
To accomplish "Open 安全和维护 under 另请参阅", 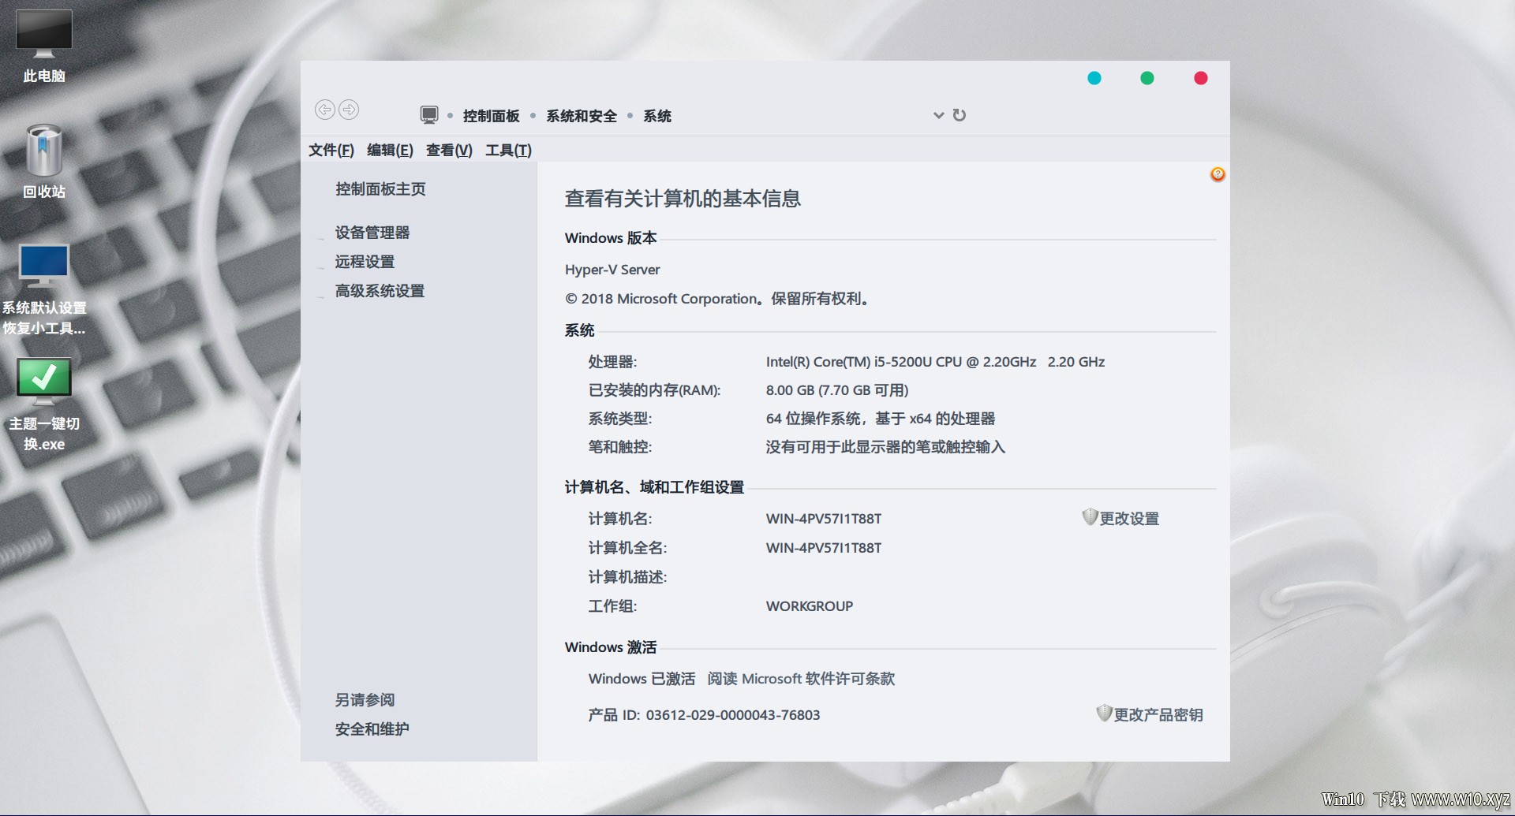I will (372, 729).
